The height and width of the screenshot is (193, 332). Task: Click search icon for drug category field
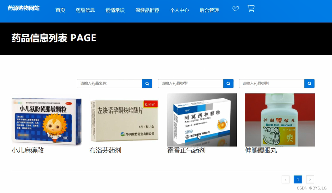tap(309, 84)
